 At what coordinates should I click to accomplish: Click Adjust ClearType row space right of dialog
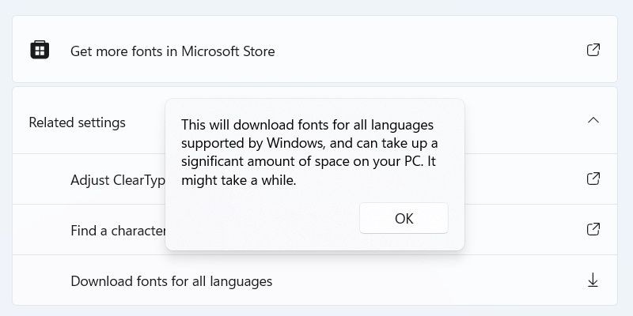coord(525,179)
